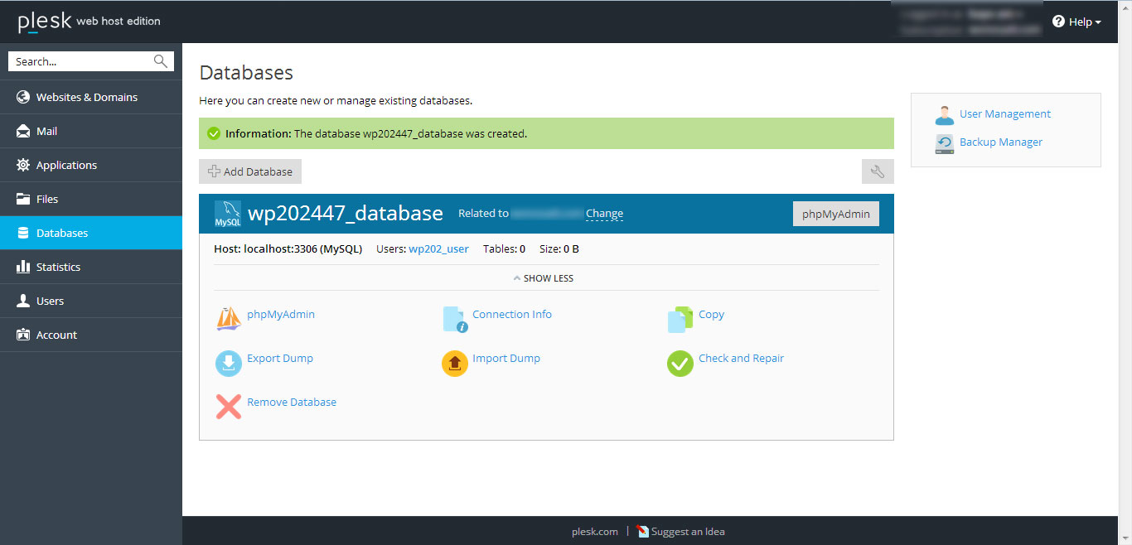Screen dimensions: 1132x545
Task: Click the Websites & Domains globe icon
Action: tap(23, 97)
